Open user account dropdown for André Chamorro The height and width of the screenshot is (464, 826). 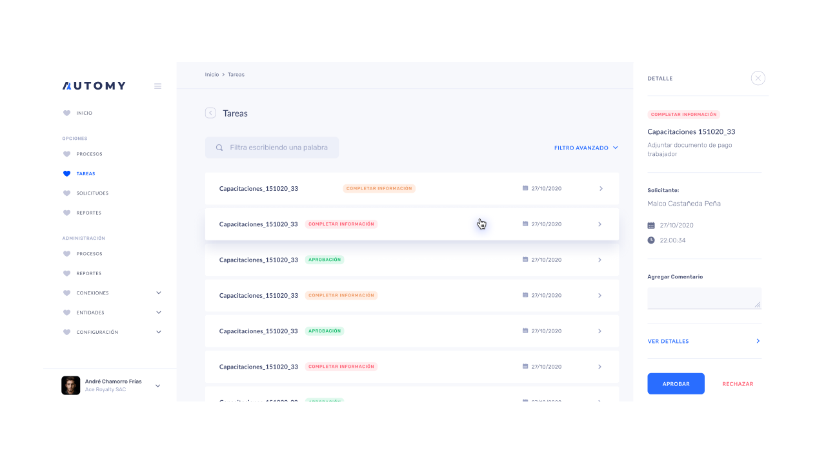point(158,386)
